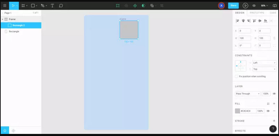
Task: Click the fill hex #C4C4C4 field
Action: (248, 111)
